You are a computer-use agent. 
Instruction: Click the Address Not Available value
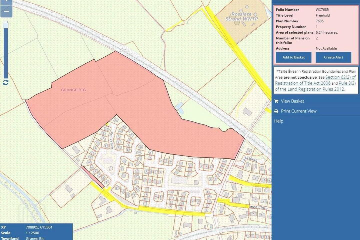point(326,48)
